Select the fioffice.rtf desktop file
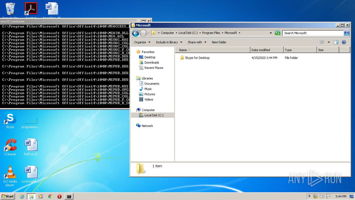Screen dimensions: 355x200 point(31,147)
